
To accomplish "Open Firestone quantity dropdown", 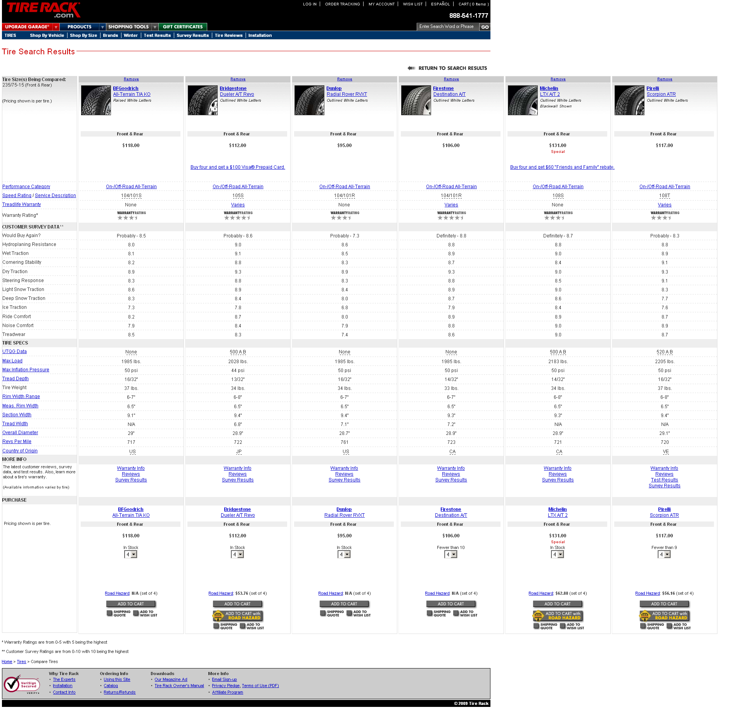I will [x=451, y=554].
